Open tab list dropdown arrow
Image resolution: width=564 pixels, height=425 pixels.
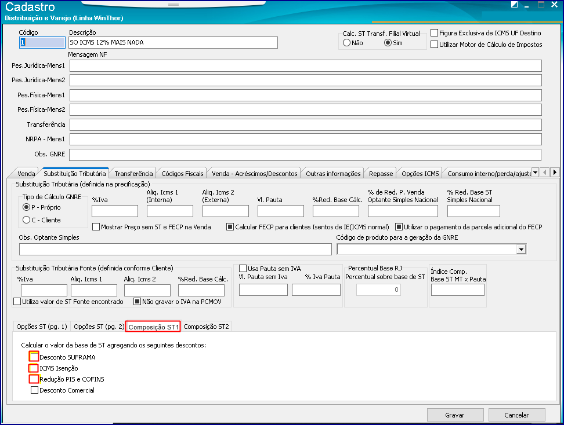tap(535, 173)
